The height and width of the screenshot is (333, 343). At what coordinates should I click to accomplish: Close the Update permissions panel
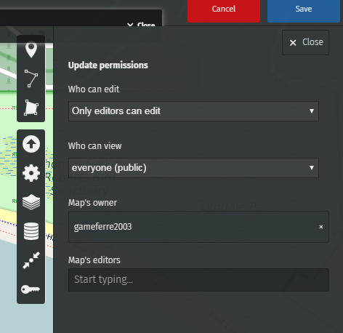305,42
